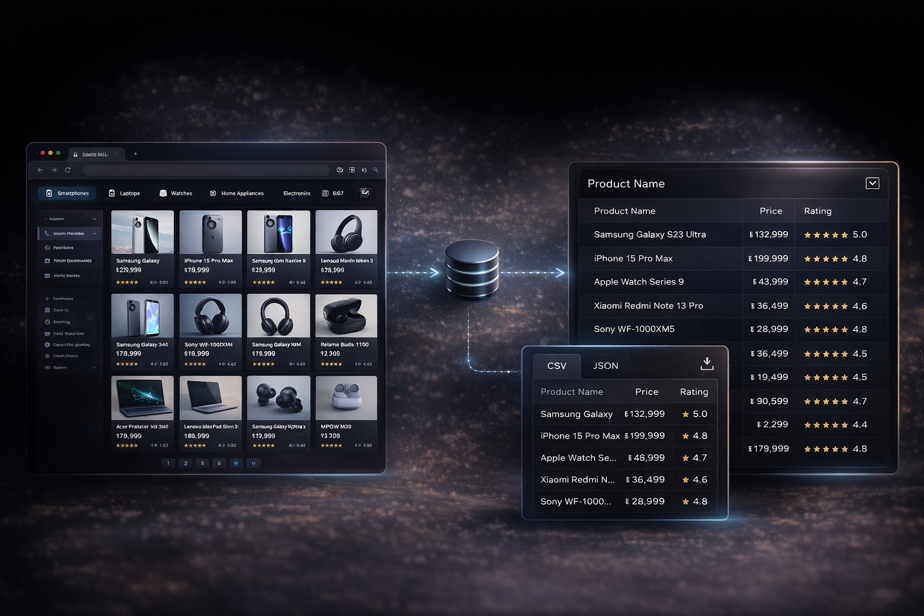
Task: Click the camera icon in browser toolbar
Action: pos(340,170)
